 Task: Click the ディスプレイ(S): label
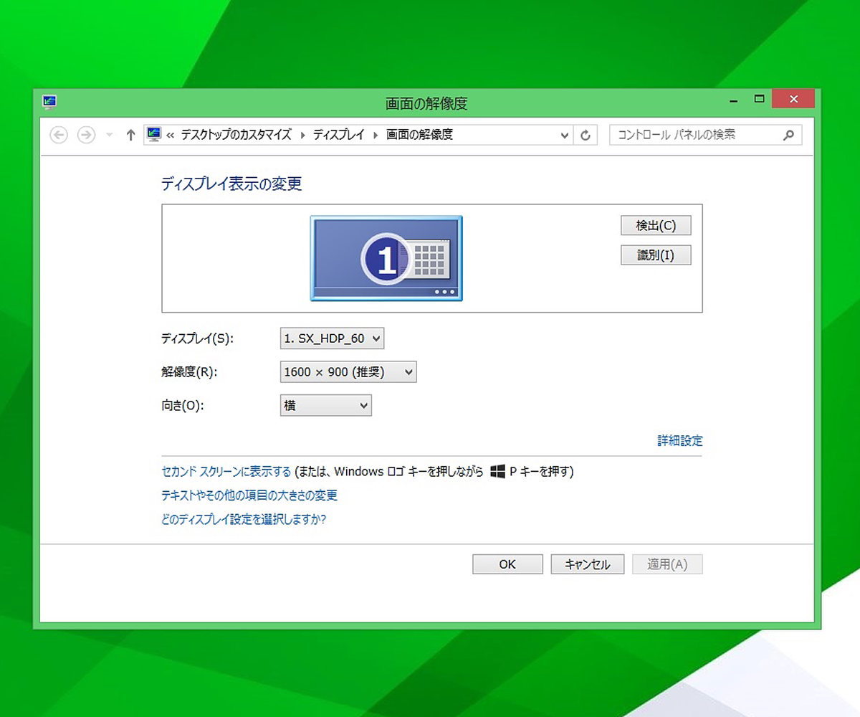click(198, 338)
